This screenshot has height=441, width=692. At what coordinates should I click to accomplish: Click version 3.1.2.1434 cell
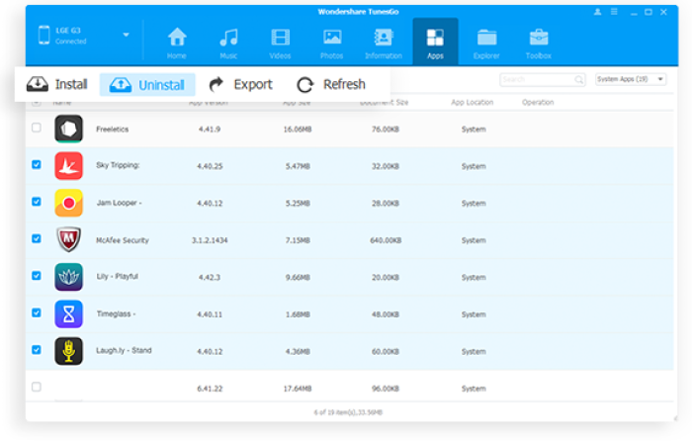(210, 240)
